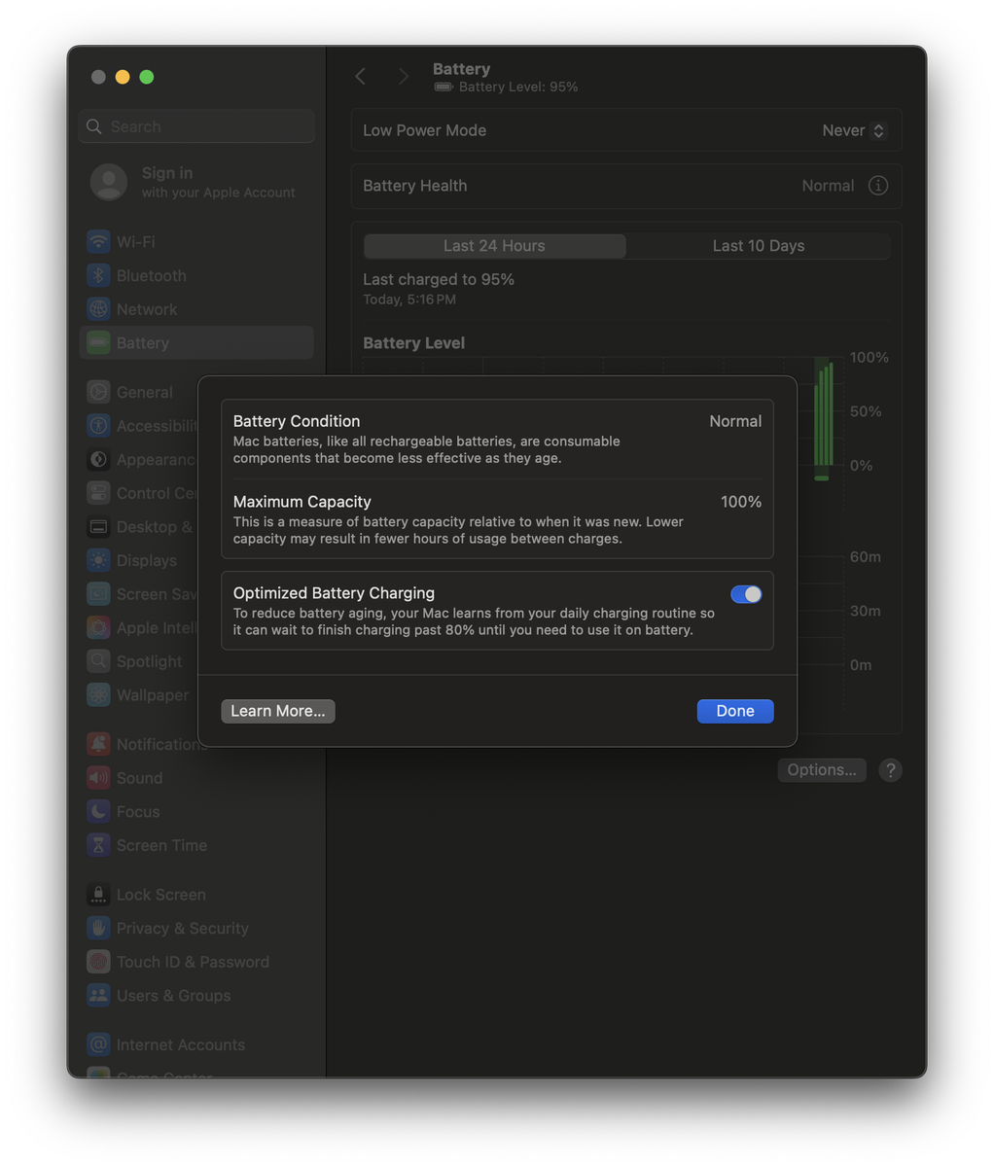Click the help question mark button
The height and width of the screenshot is (1167, 994).
click(x=890, y=770)
